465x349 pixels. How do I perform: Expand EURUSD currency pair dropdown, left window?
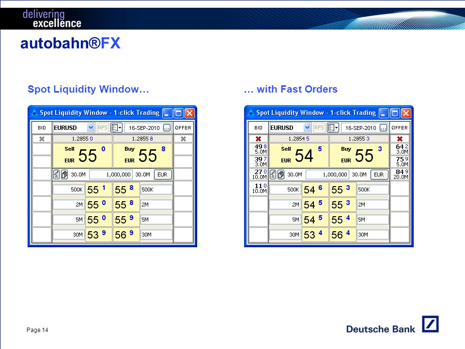point(91,127)
